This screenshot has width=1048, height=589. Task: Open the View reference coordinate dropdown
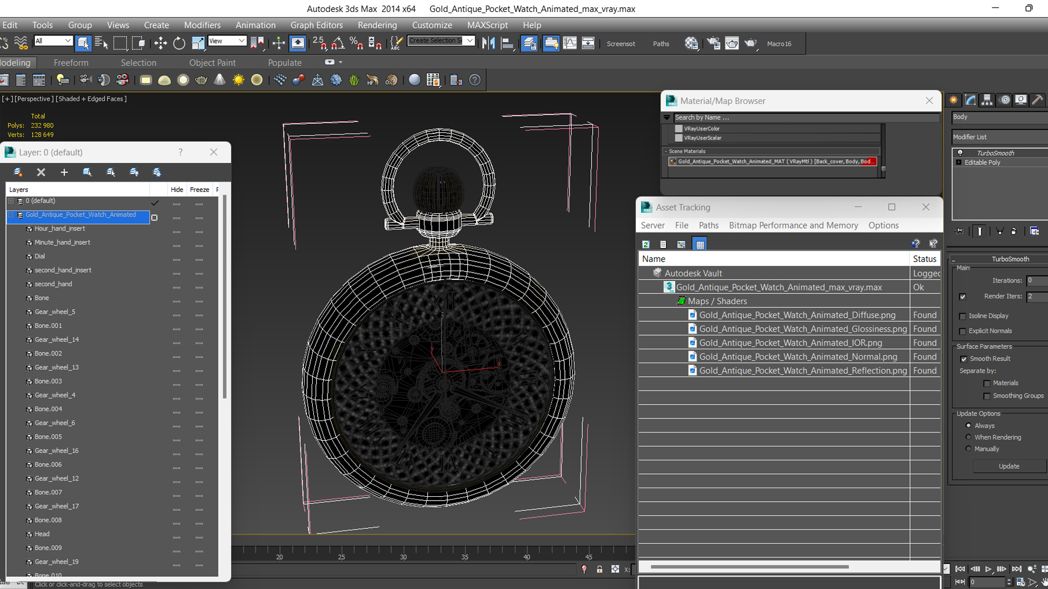pyautogui.click(x=227, y=41)
